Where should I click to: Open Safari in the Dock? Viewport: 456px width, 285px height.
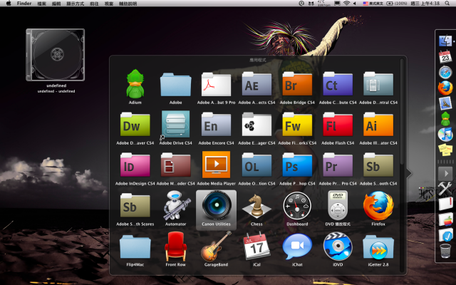[445, 72]
